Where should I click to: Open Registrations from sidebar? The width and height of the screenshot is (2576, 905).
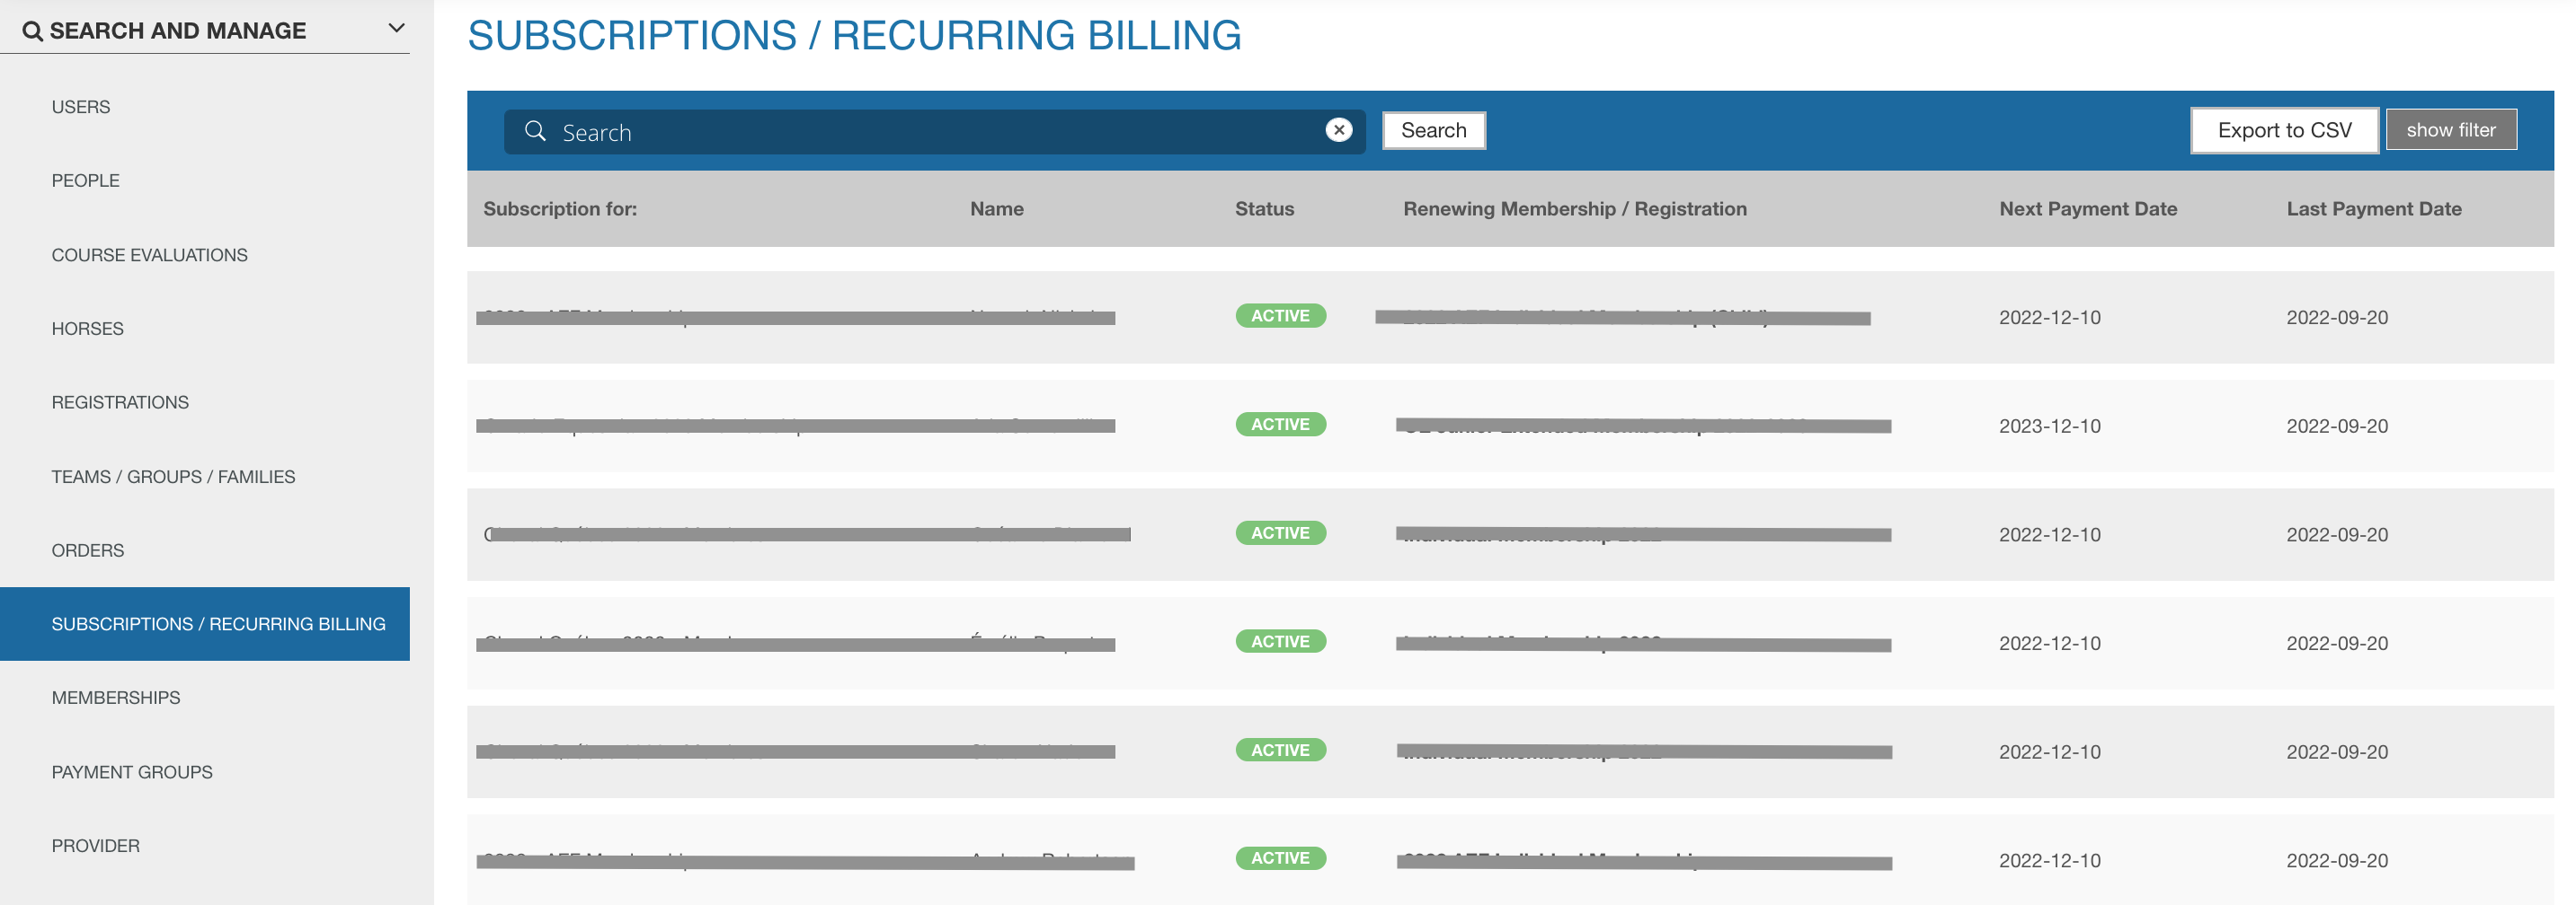[x=120, y=402]
